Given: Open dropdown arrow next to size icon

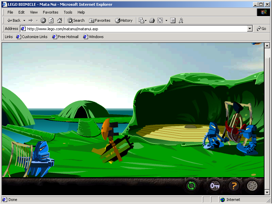Looking at the screenshot, I should coord(166,20).
